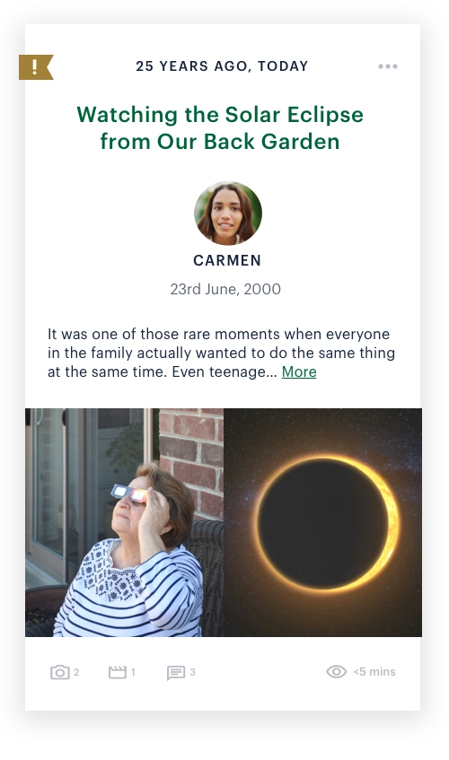Click the gold exclamation flag badge
This screenshot has height=760, width=449.
click(x=36, y=67)
